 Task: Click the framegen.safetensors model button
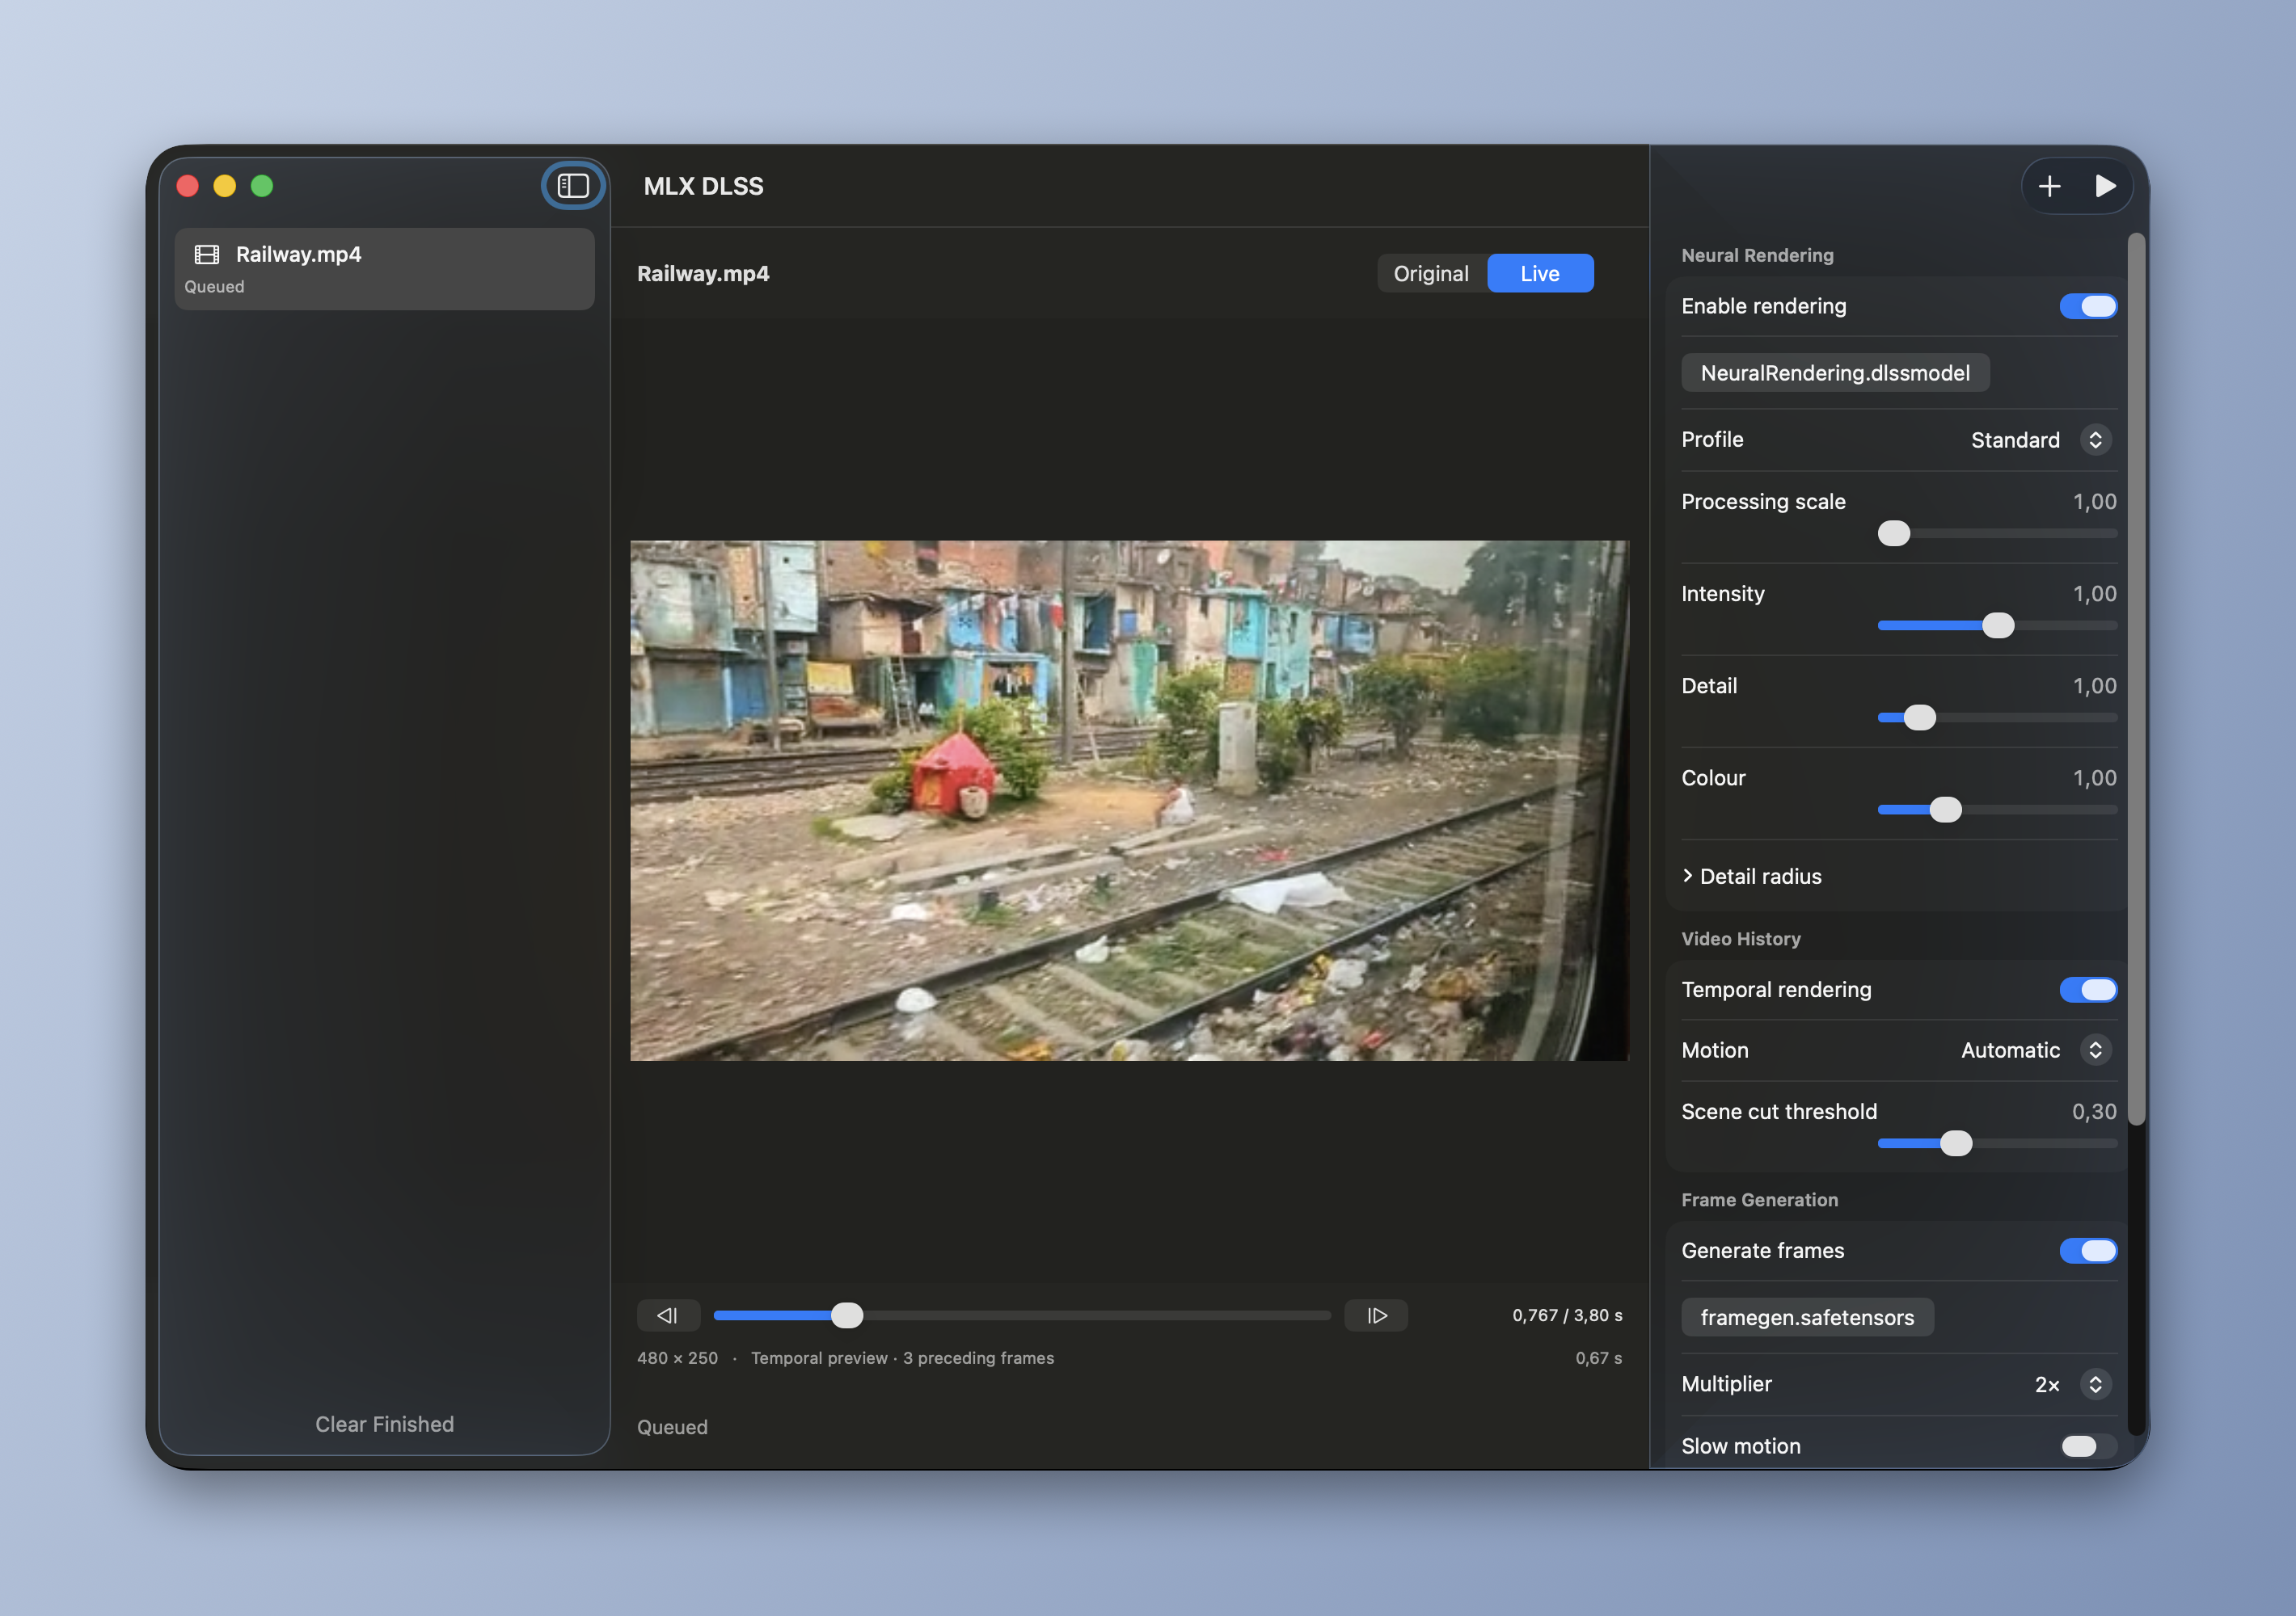point(1807,1317)
